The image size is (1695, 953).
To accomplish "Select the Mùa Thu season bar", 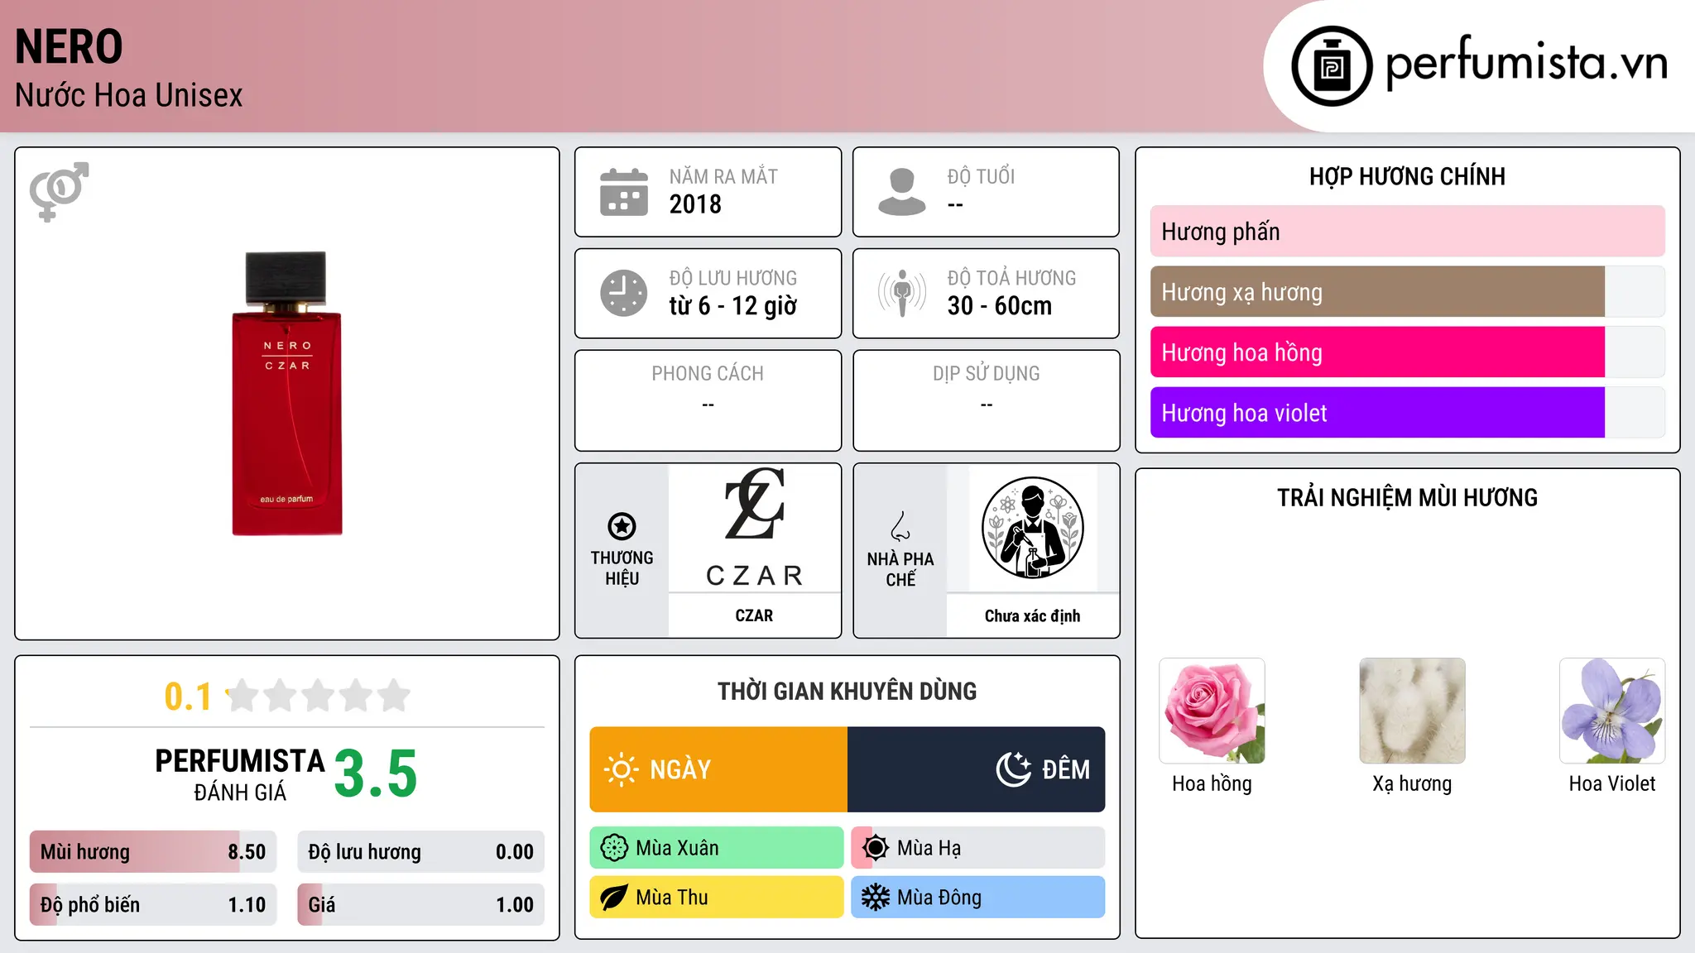I will [717, 898].
